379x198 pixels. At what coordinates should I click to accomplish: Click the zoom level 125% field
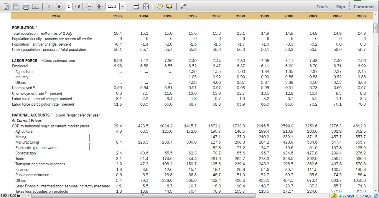coord(112,6)
